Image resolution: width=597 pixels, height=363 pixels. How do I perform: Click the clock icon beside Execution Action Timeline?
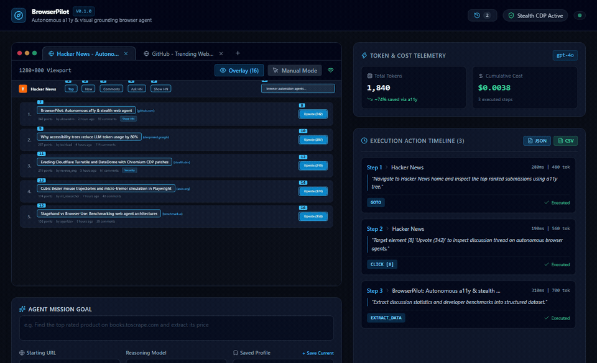(364, 141)
